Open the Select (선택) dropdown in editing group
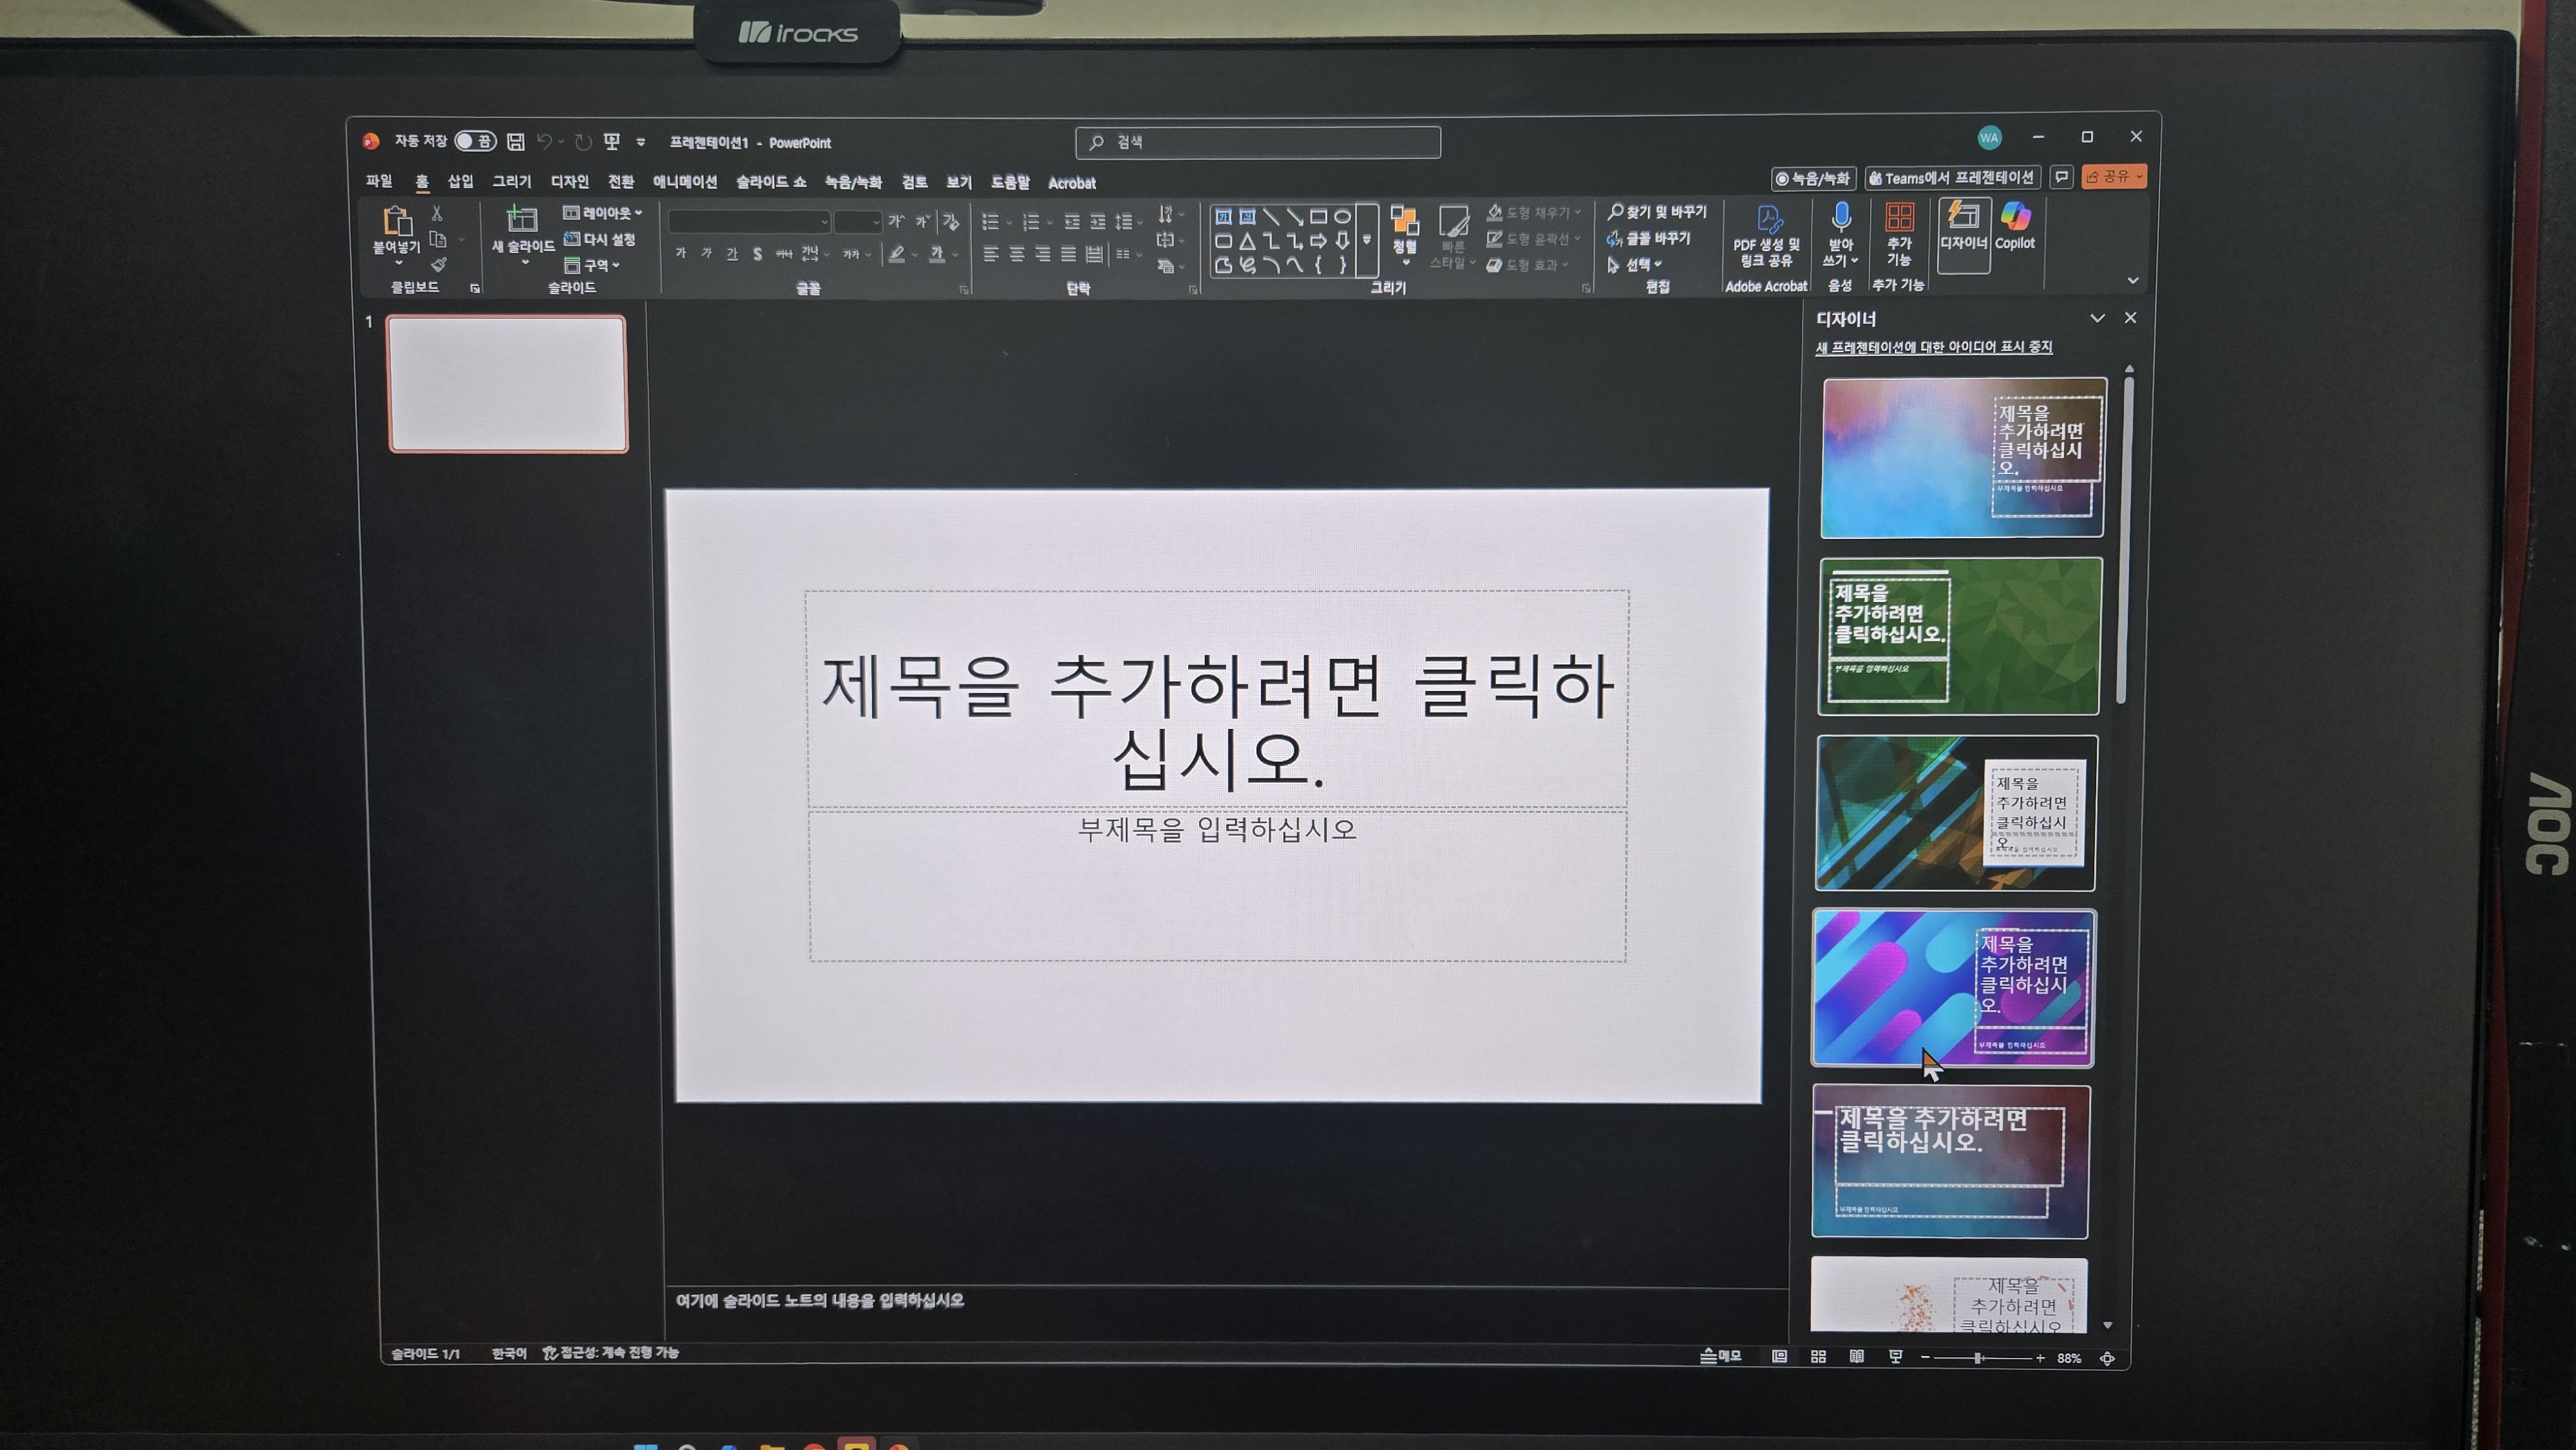 1635,264
